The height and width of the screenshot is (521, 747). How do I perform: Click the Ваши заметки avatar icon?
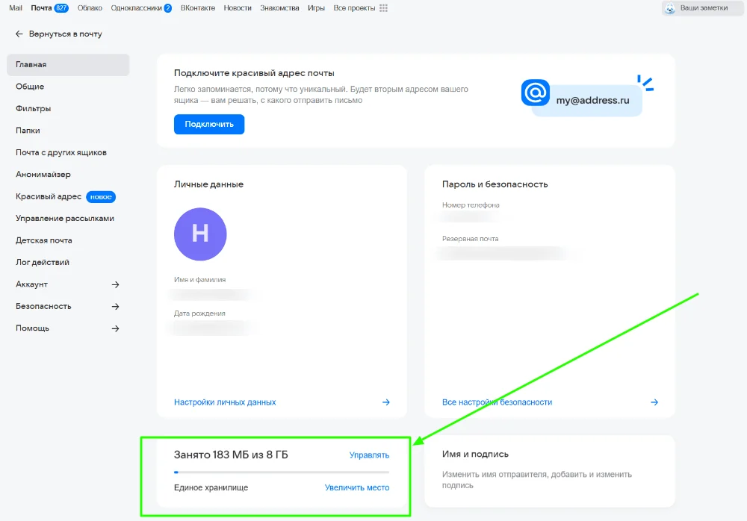670,8
